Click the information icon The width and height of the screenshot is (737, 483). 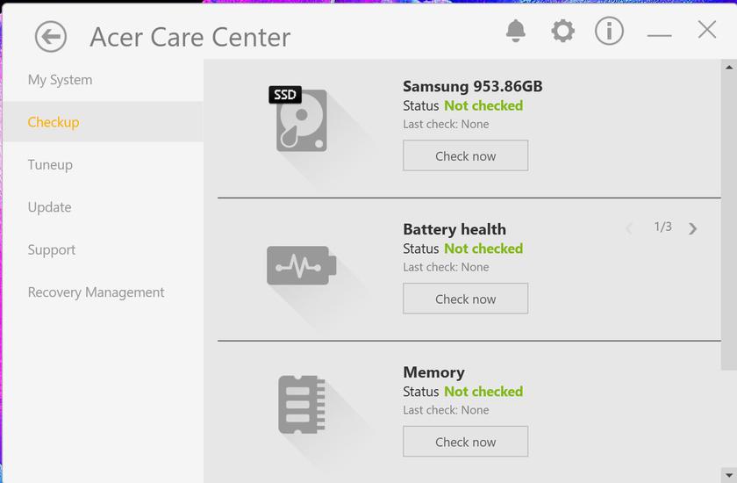tap(609, 32)
